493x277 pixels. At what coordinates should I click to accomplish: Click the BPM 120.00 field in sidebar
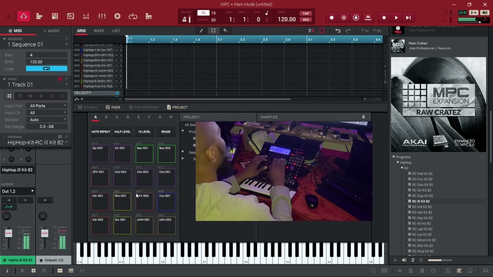47,62
